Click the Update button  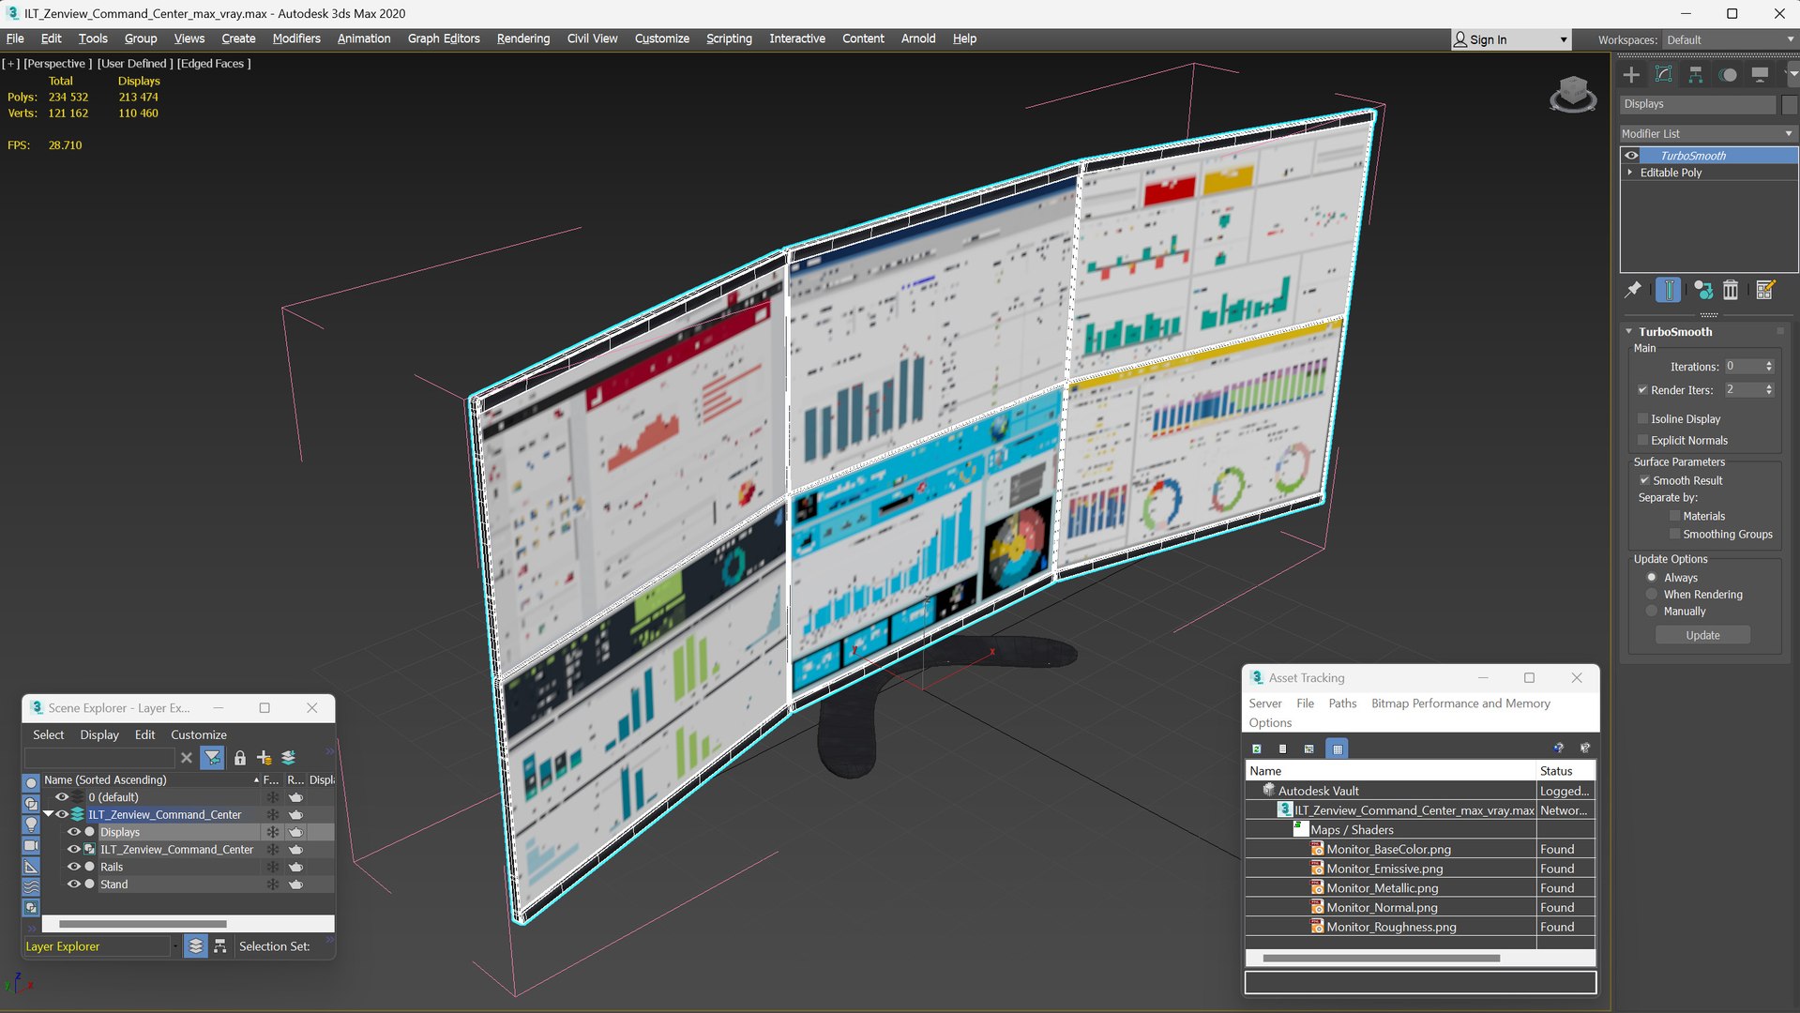(1702, 635)
